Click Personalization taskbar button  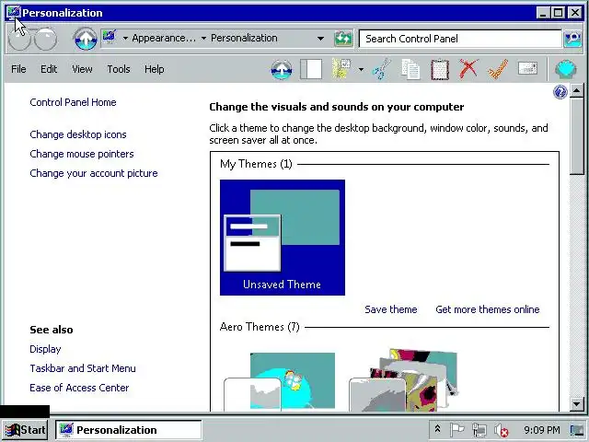pos(129,430)
